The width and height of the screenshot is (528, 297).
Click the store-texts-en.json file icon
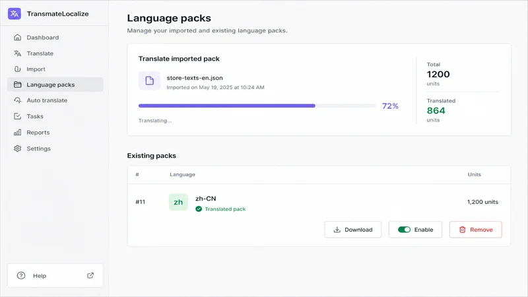150,81
